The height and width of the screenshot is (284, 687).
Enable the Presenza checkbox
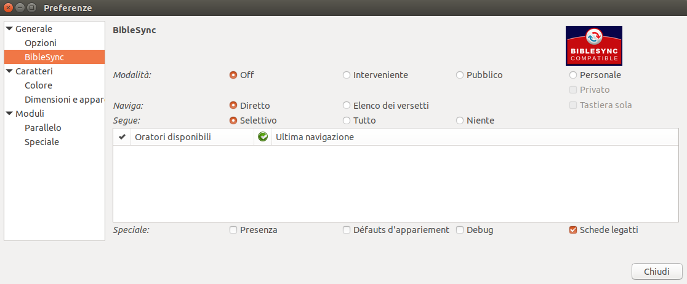233,230
